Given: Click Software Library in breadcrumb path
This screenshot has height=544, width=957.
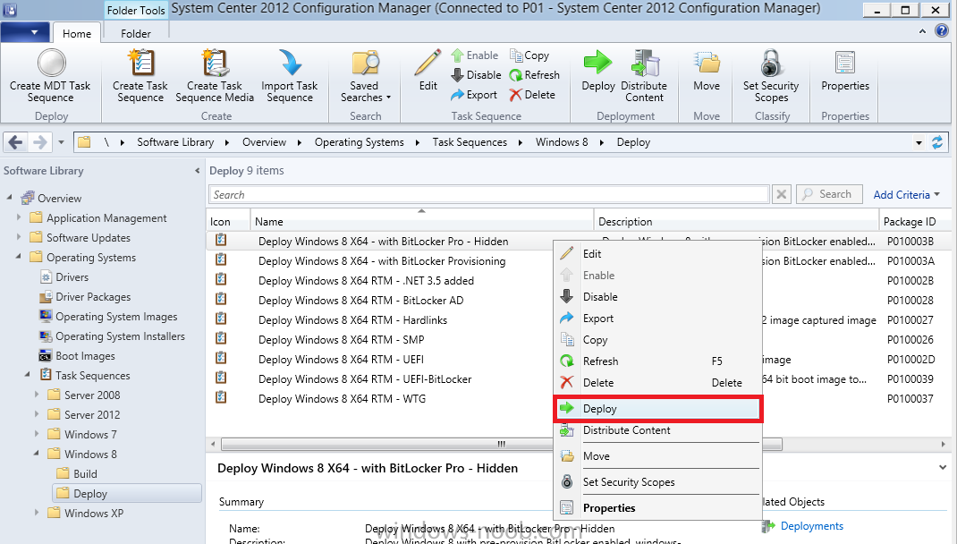Looking at the screenshot, I should click(175, 142).
